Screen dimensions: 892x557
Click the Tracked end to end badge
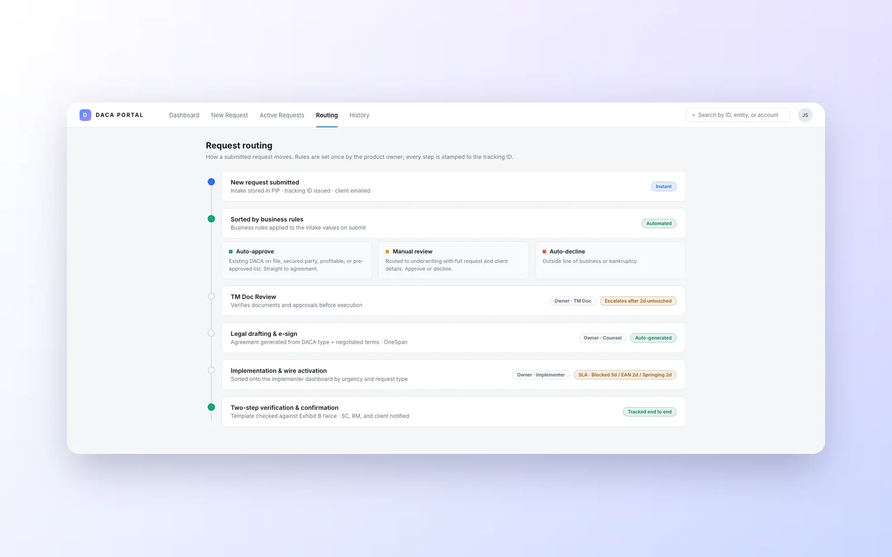(649, 412)
